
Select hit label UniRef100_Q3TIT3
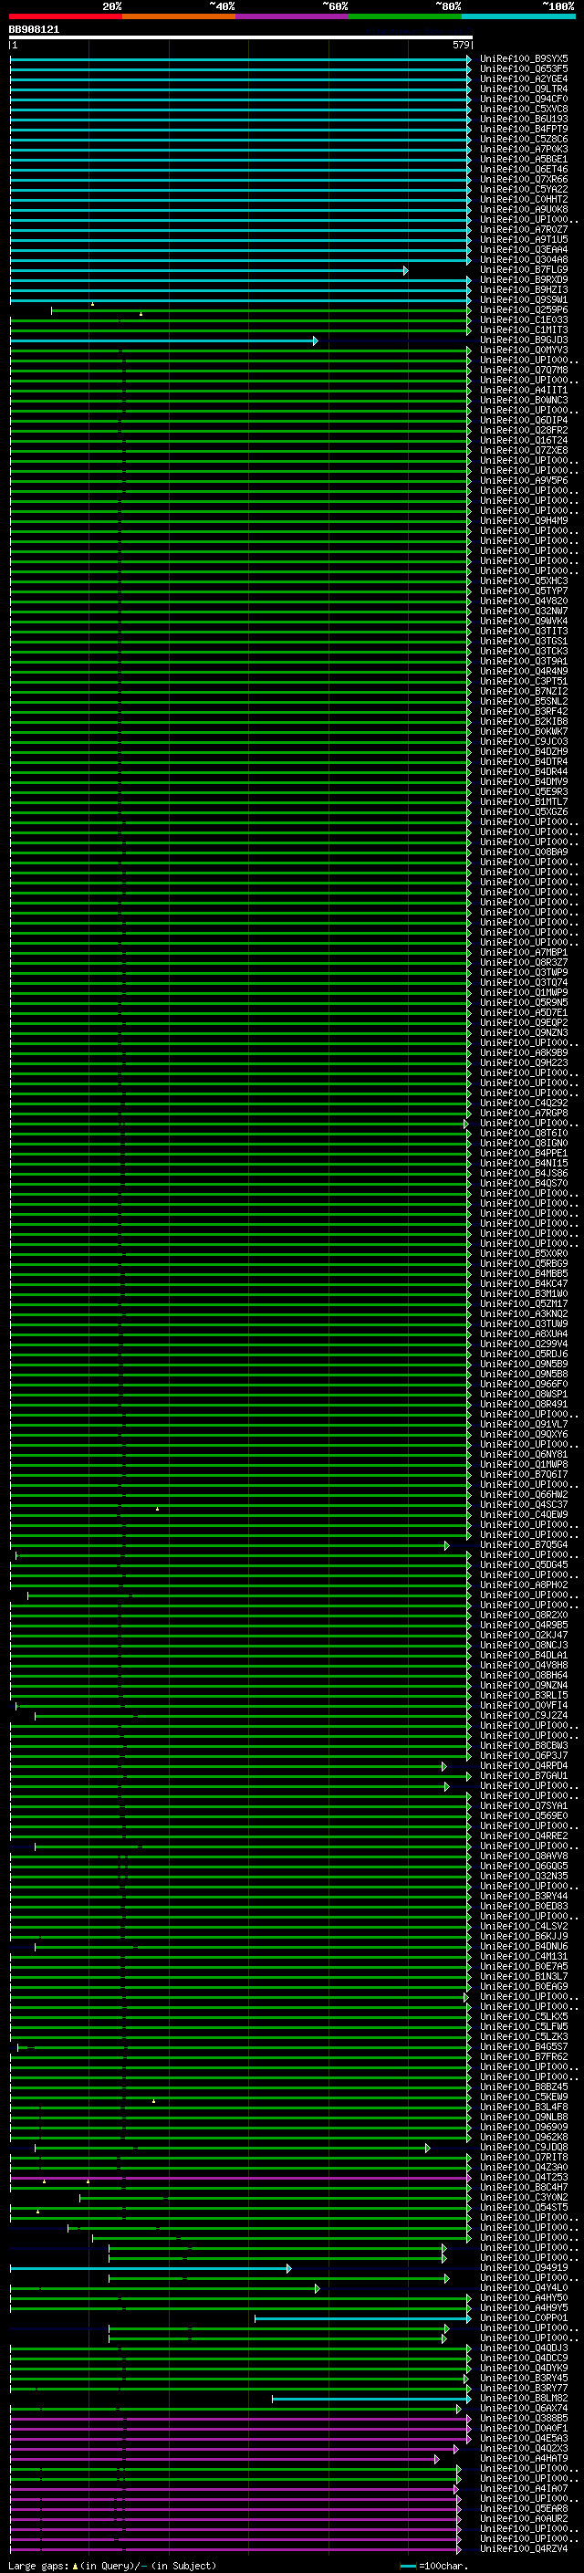tap(524, 632)
